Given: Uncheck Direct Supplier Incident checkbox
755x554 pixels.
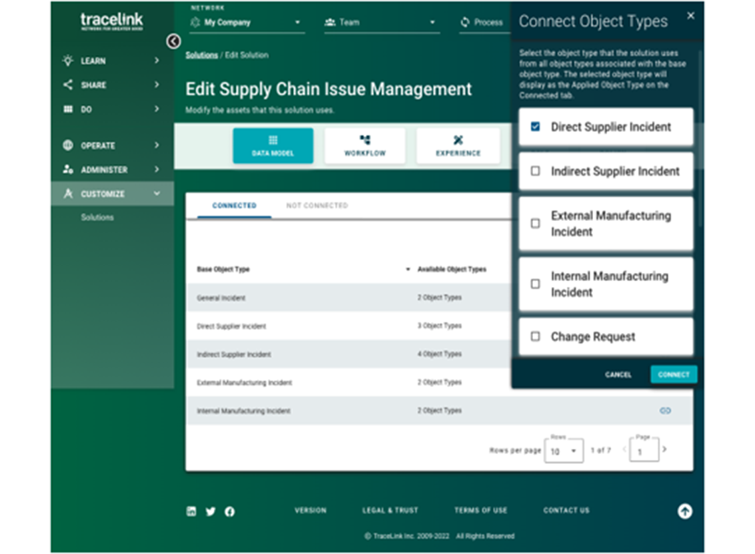Looking at the screenshot, I should pos(535,127).
